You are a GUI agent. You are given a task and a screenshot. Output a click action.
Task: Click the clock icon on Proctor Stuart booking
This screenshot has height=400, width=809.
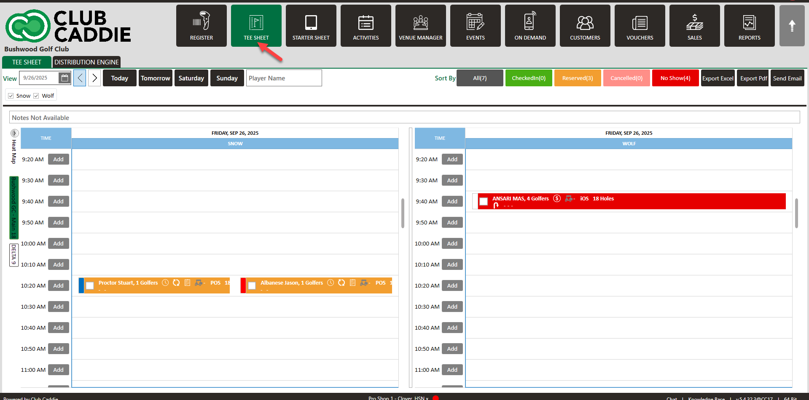(165, 283)
